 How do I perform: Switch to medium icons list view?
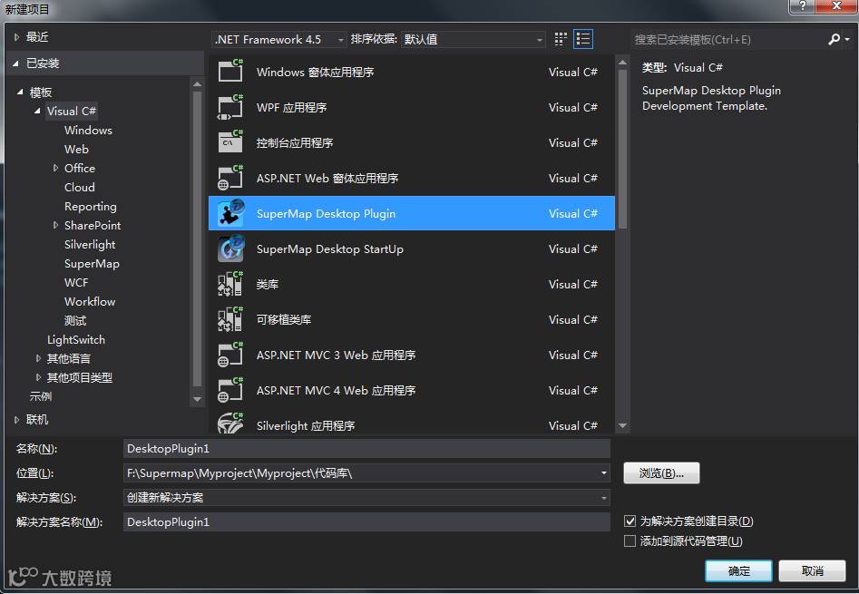(x=583, y=39)
